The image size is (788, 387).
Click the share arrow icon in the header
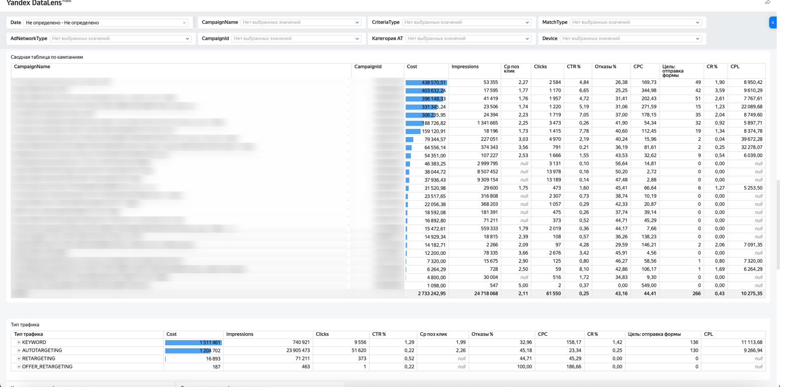tap(767, 3)
